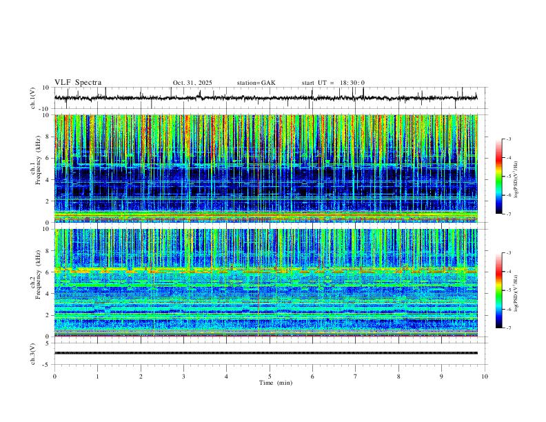
Task: Click the "station=GAK" header label
Action: 256,83
